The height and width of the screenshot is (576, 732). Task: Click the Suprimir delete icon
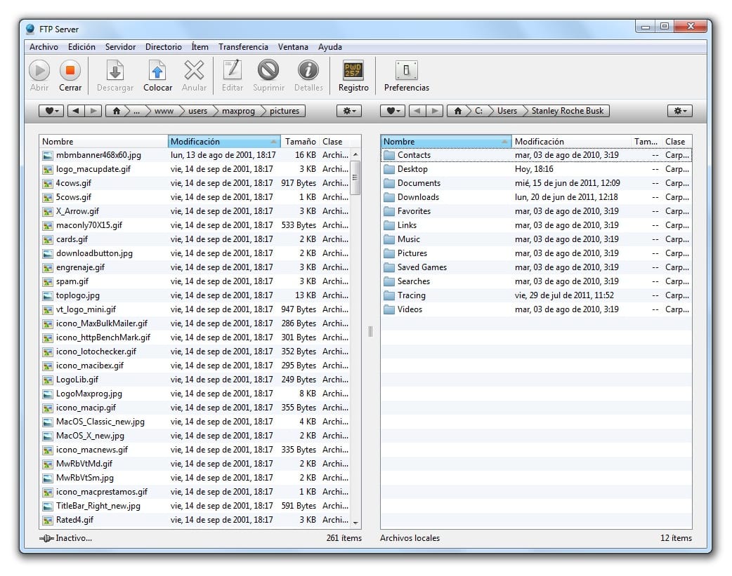268,70
